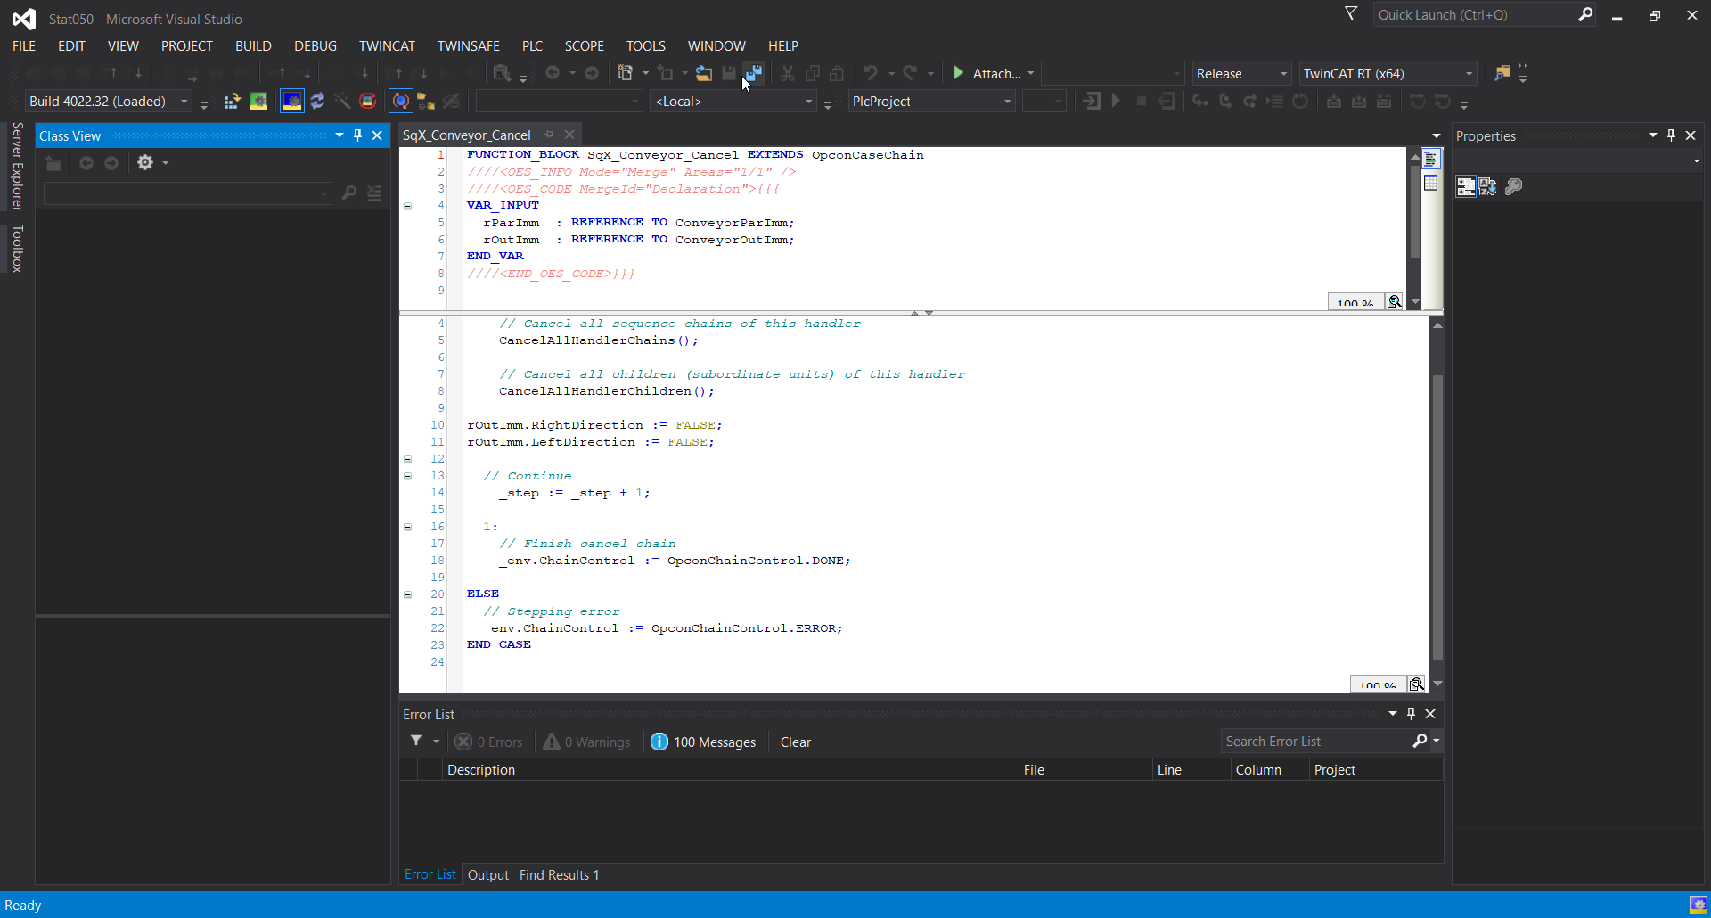Screen dimensions: 1711x918
Task: Click the Restart TwinCAT in Config Mode icon
Action: (292, 102)
